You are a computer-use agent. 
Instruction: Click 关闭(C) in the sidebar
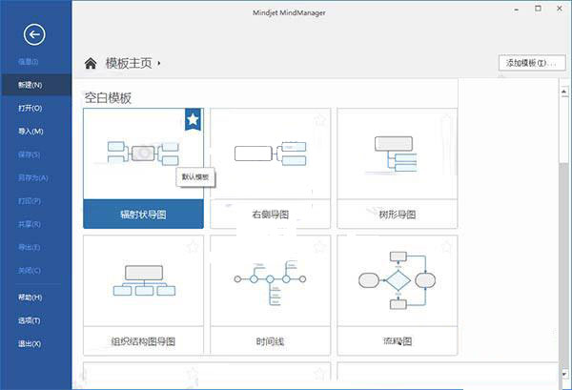[30, 271]
